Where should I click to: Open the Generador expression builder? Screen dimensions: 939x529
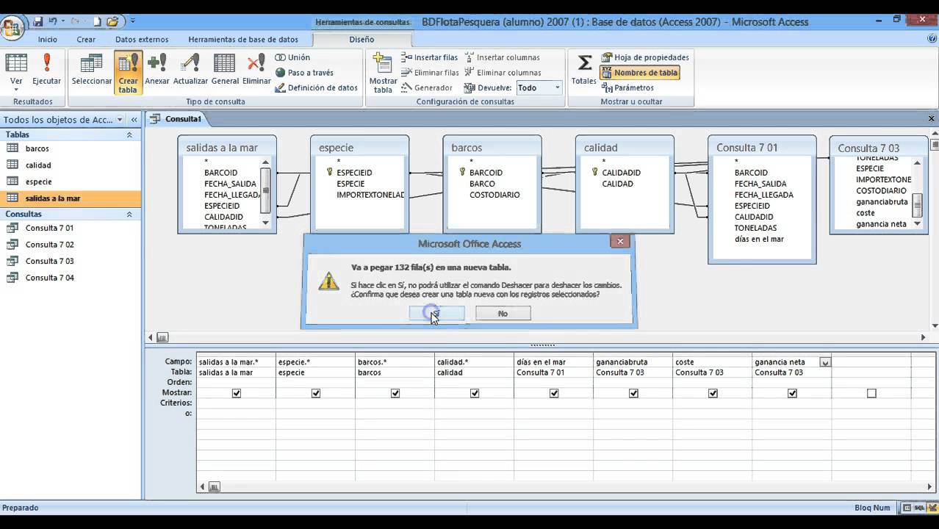coord(427,88)
